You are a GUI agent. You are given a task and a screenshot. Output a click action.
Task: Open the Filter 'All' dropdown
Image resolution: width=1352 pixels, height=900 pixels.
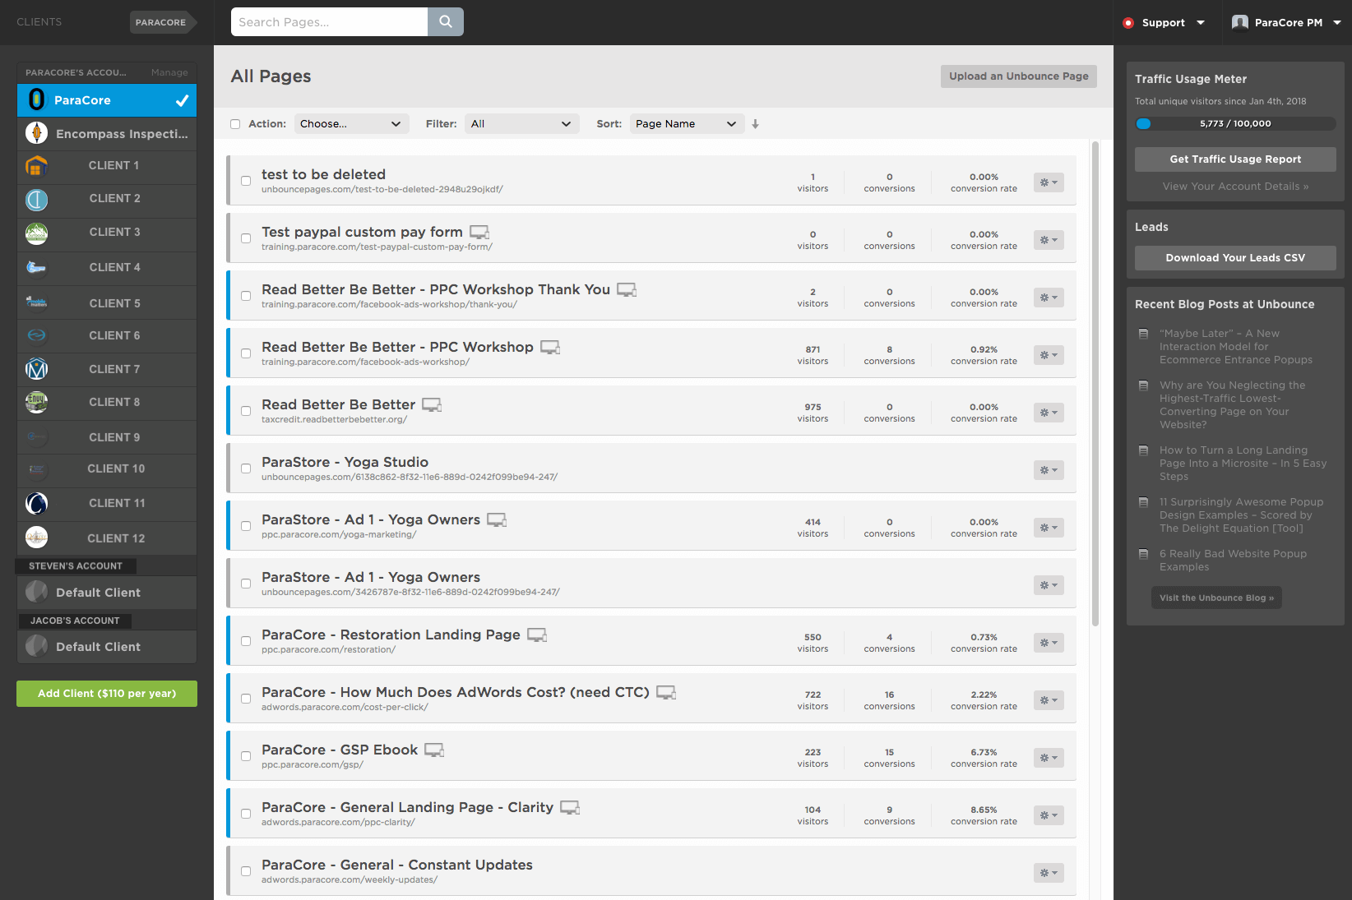(x=521, y=124)
